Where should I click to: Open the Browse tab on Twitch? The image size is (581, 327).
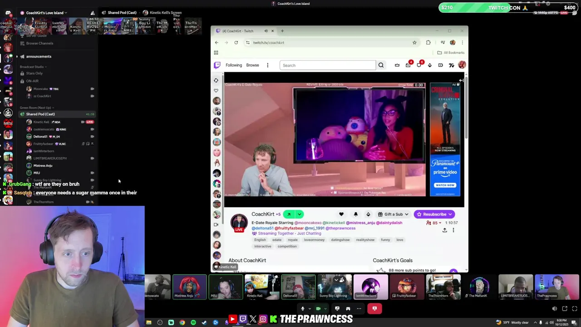[x=252, y=65]
